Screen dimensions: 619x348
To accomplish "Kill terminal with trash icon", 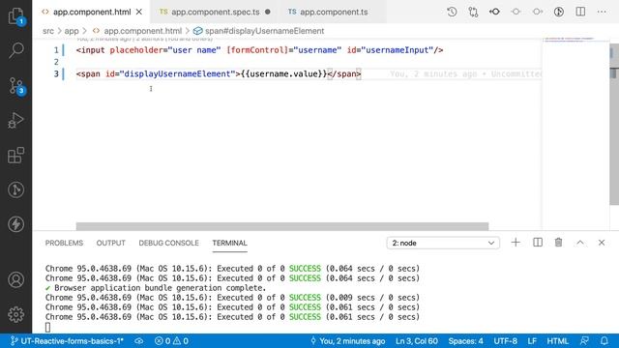I will click(559, 243).
